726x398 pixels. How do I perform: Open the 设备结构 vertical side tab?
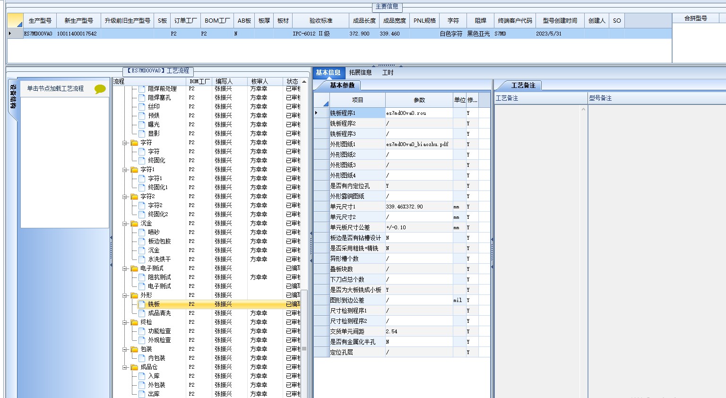(x=13, y=97)
